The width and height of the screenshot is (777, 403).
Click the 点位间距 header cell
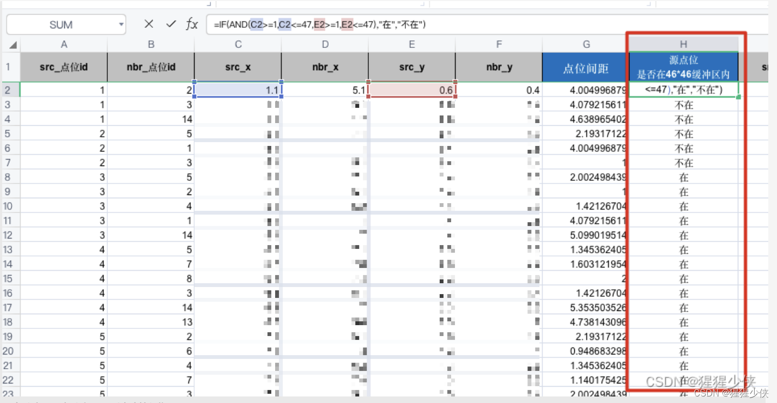click(586, 68)
